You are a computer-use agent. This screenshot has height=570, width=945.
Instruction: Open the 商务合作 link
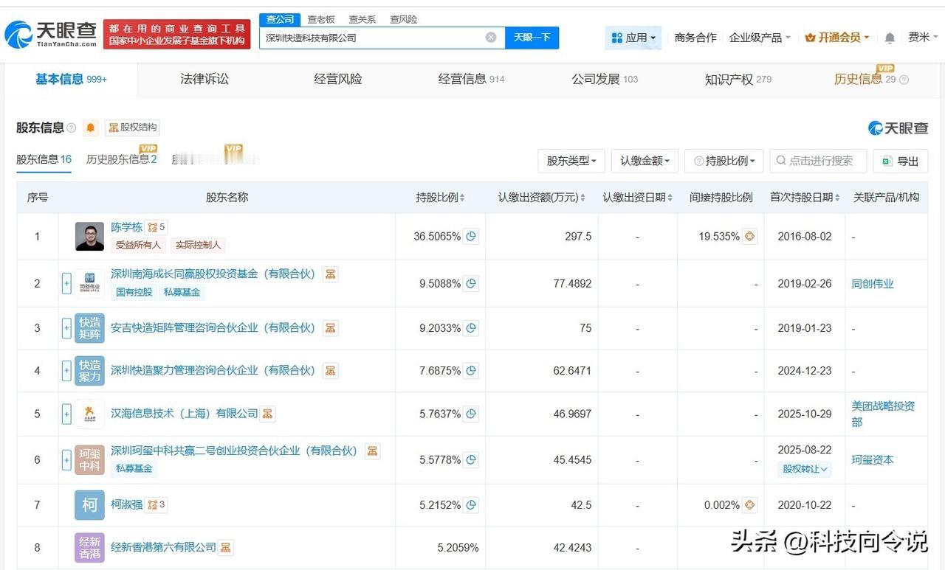[x=695, y=38]
